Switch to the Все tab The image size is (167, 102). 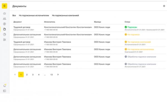point(14,15)
